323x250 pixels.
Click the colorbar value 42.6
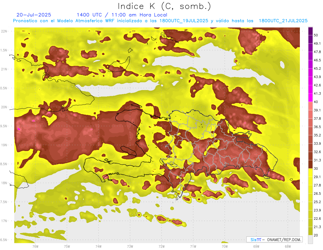pyautogui.click(x=317, y=85)
